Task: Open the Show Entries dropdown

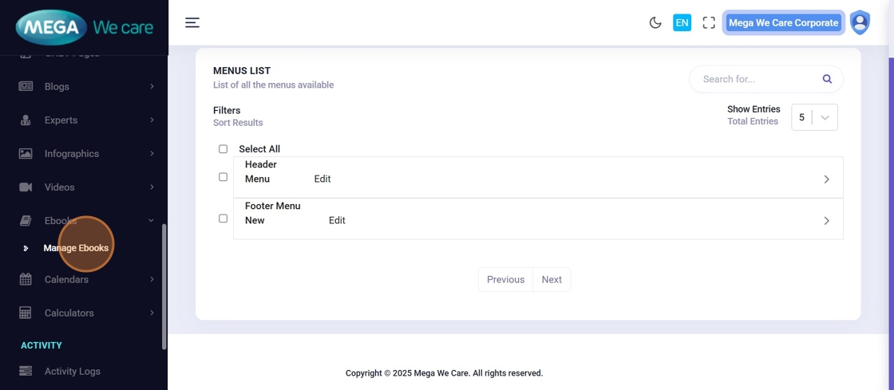Action: (814, 117)
